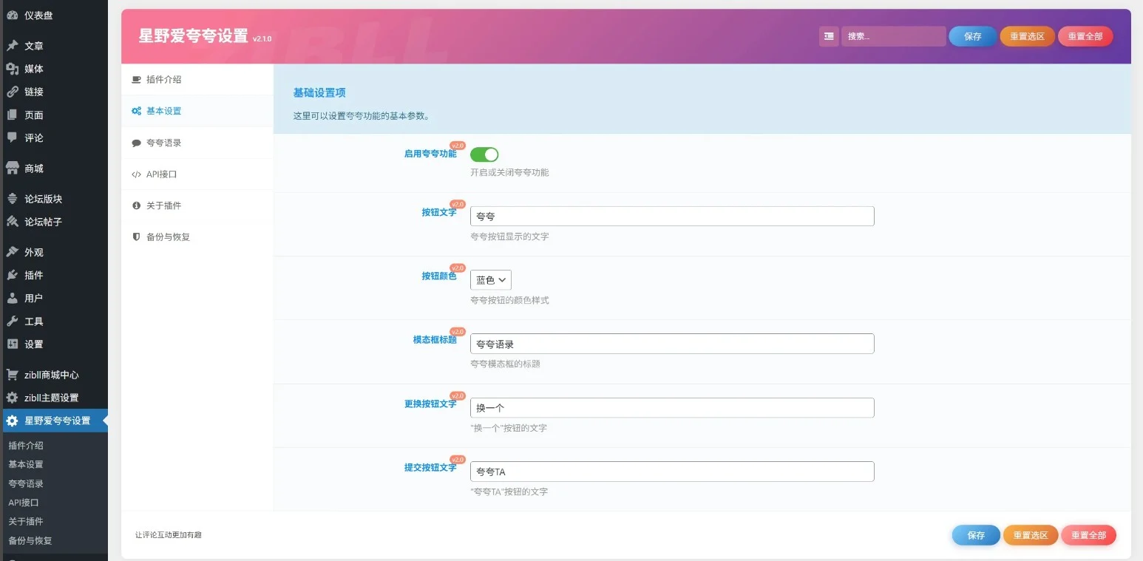1143x561 pixels.
Task: Open 备份与恢复 tab in plugin panel
Action: pos(168,237)
